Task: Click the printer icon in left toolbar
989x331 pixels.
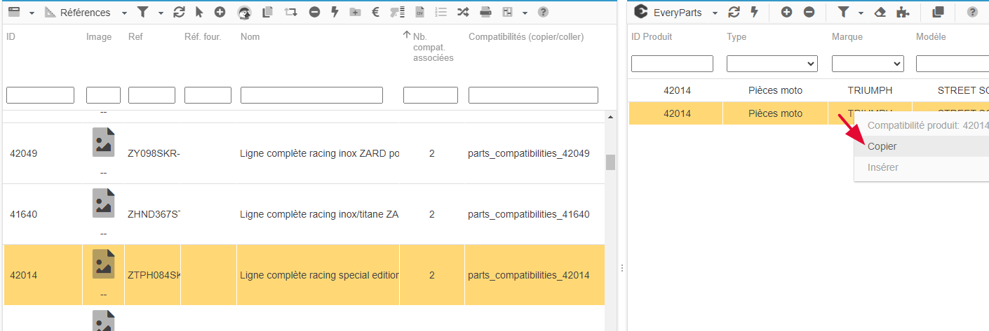Action: [x=485, y=13]
